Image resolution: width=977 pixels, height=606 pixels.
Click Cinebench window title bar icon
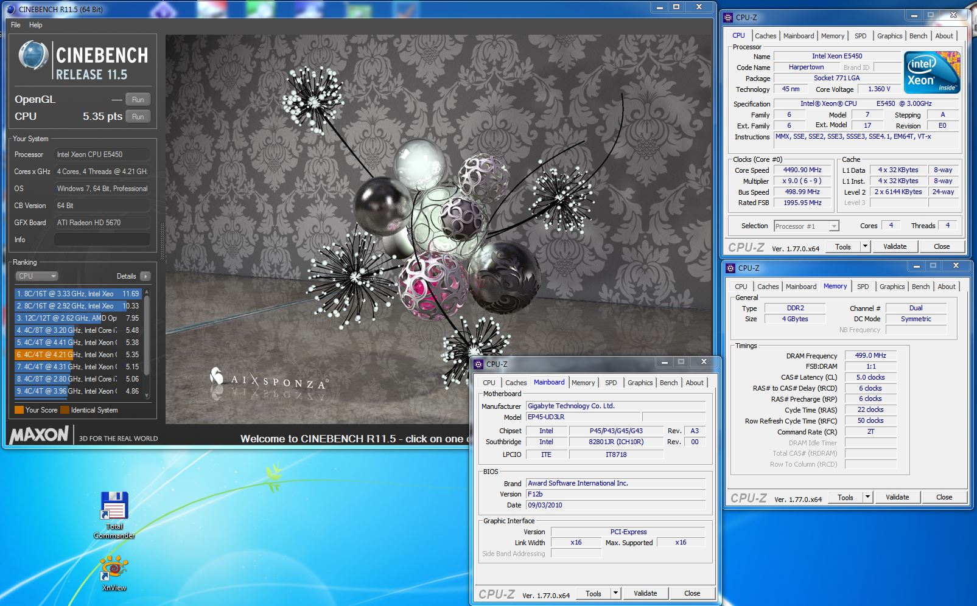coord(12,9)
